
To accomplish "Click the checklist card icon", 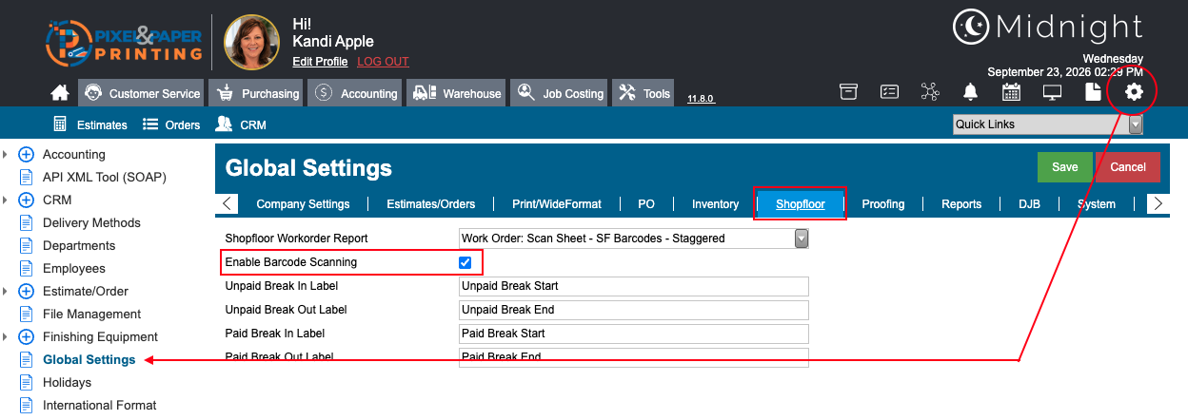I will tap(889, 92).
